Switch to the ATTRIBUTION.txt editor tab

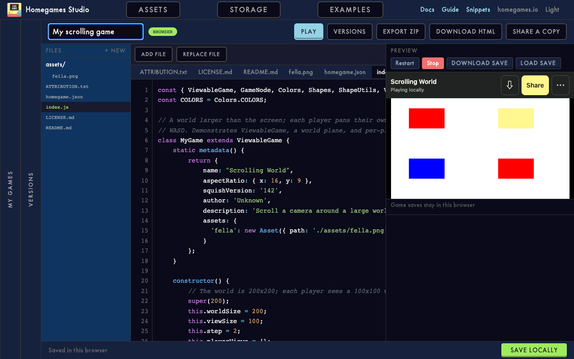point(163,72)
